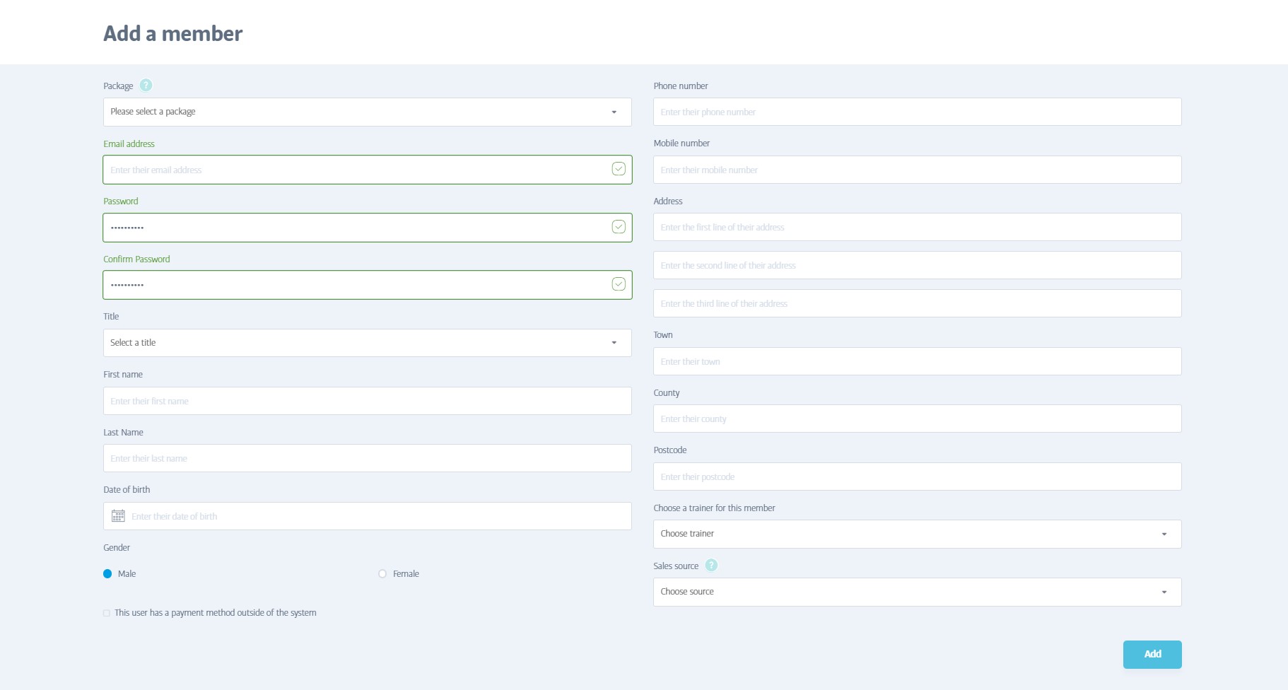Click the Add button
This screenshot has width=1288, height=690.
(x=1152, y=655)
